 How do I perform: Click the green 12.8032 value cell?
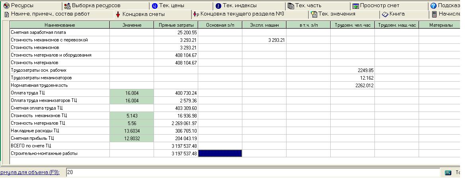132,138
